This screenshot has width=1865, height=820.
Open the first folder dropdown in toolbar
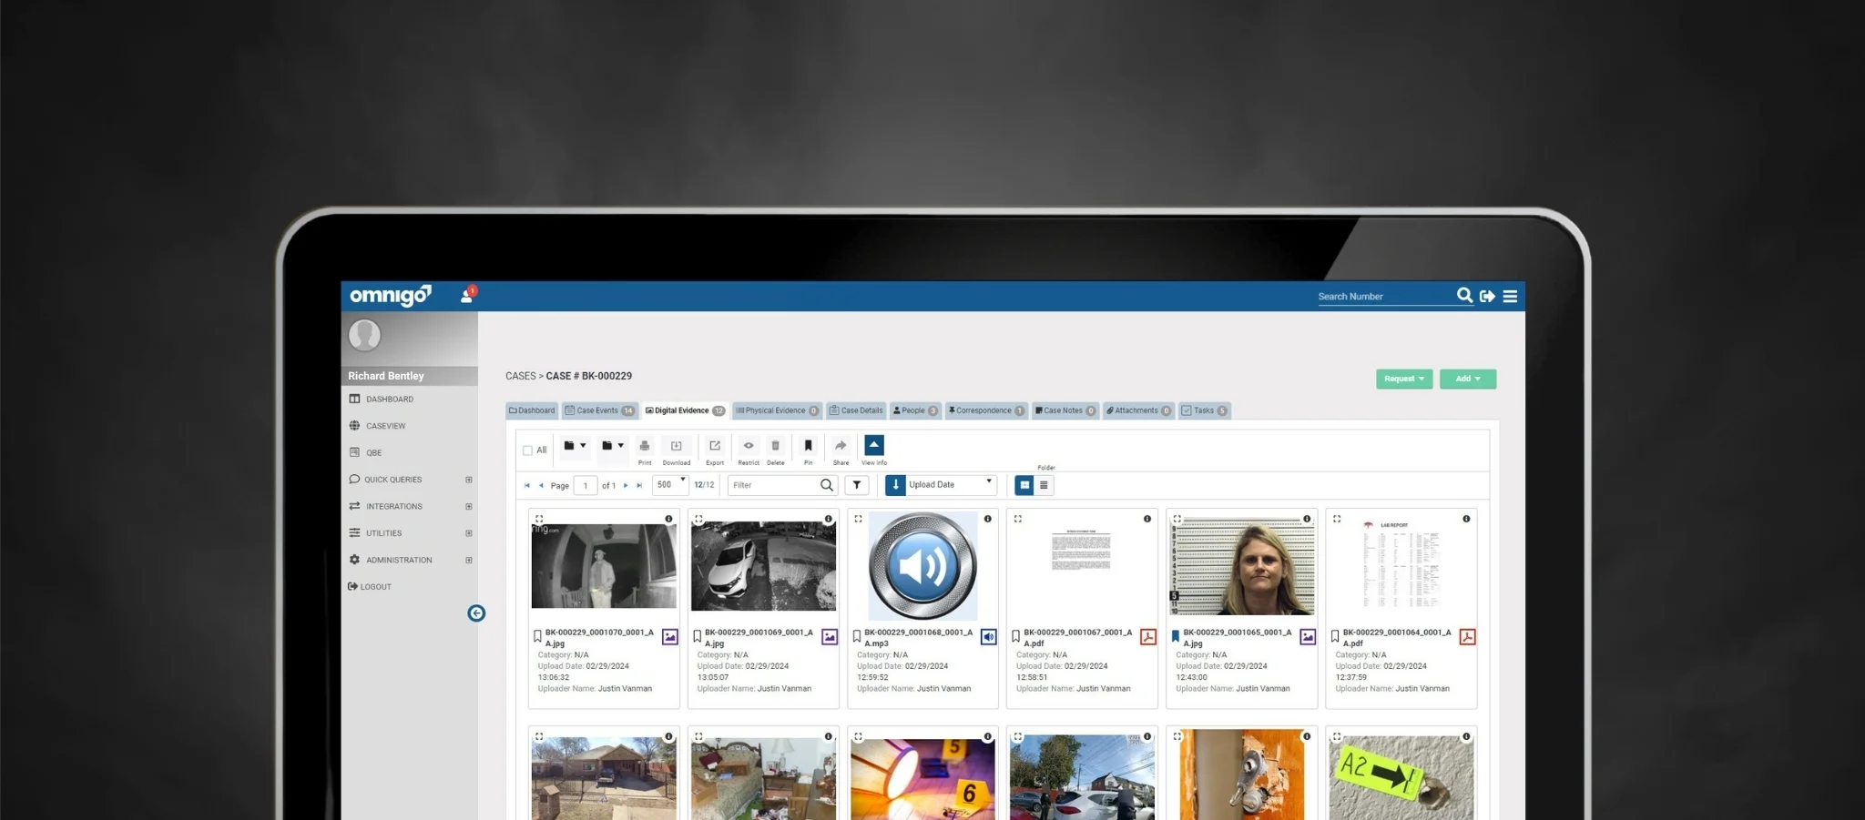(x=575, y=446)
